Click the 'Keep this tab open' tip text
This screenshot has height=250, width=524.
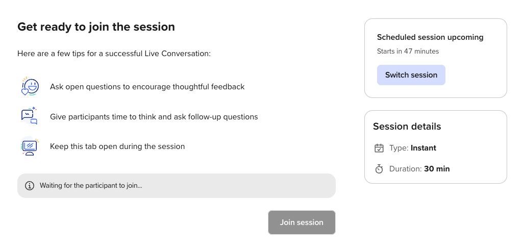click(x=117, y=146)
